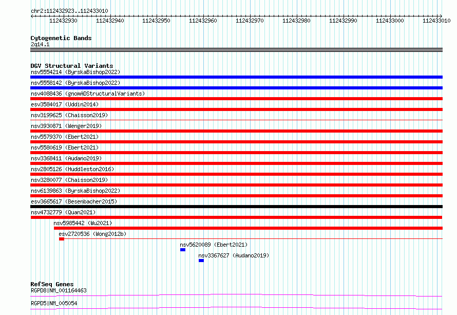Click ruler position 112433000
The height and width of the screenshot is (315, 457).
coord(390,21)
